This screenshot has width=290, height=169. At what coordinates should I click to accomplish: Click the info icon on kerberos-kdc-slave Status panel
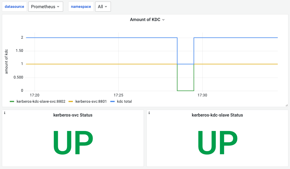click(x=149, y=113)
